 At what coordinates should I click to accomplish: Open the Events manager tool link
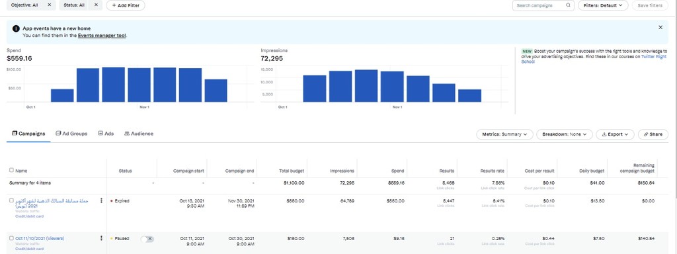click(x=102, y=36)
